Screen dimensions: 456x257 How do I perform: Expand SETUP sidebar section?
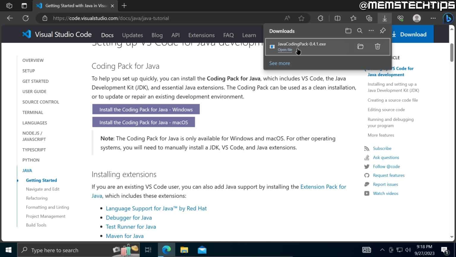click(28, 71)
